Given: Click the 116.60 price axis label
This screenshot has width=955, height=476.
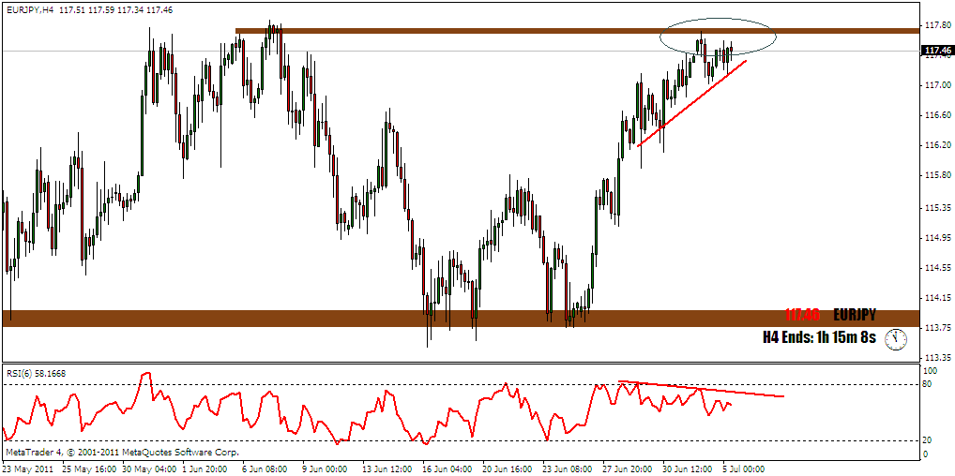Looking at the screenshot, I should pyautogui.click(x=938, y=115).
